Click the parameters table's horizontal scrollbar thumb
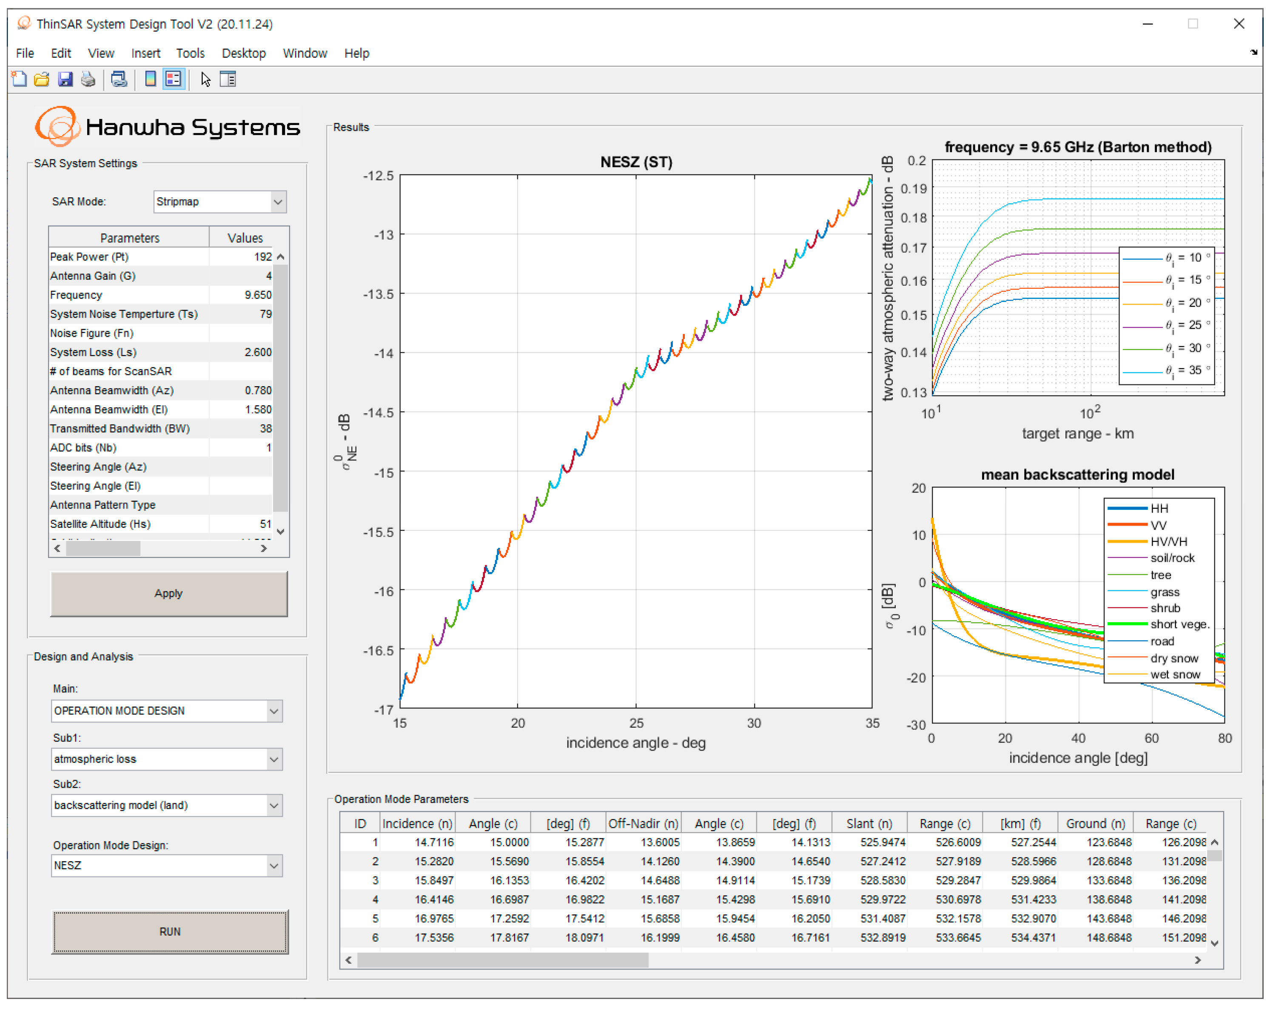The width and height of the screenshot is (1273, 1013). pos(103,549)
